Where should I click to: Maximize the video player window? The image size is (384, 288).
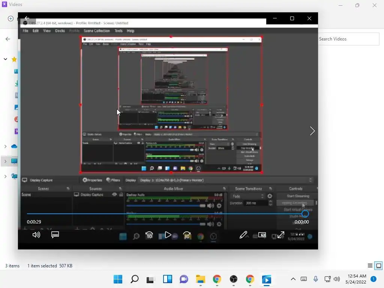pos(292,18)
